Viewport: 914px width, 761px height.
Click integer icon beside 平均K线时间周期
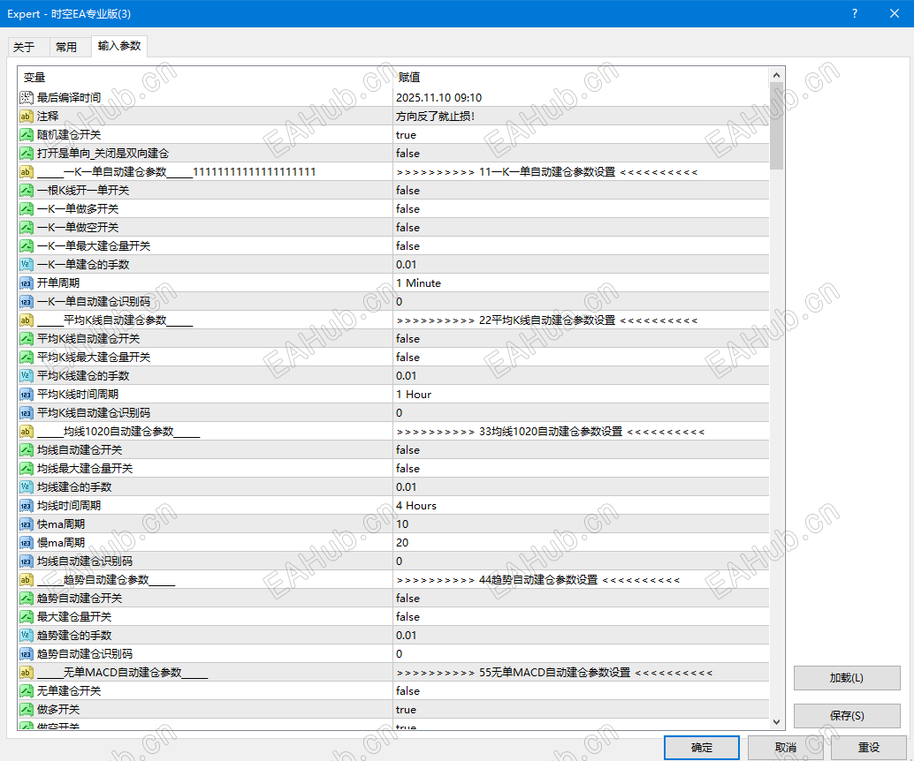(x=27, y=395)
